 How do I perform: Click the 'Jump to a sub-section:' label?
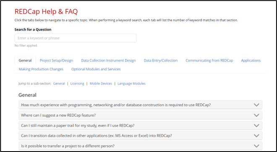(x=35, y=84)
